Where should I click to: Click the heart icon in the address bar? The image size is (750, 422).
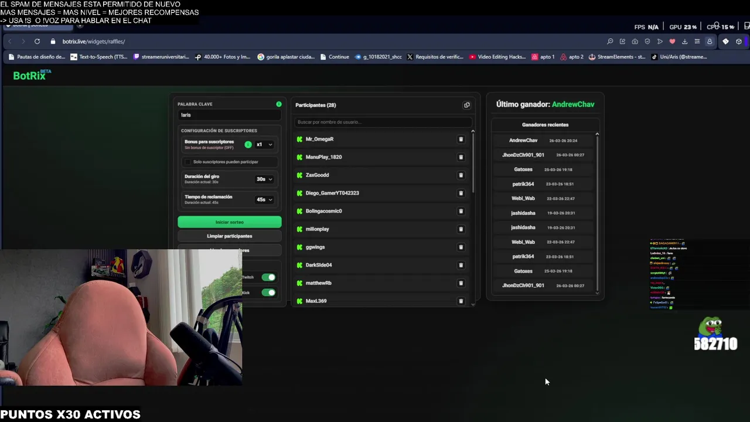[x=672, y=42]
